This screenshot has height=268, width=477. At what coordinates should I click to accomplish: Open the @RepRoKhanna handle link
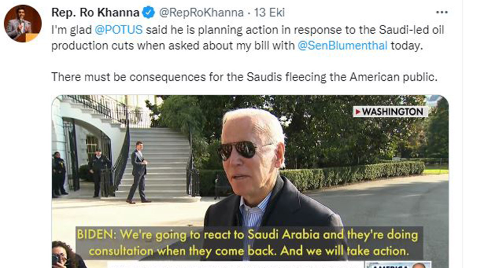(x=201, y=13)
